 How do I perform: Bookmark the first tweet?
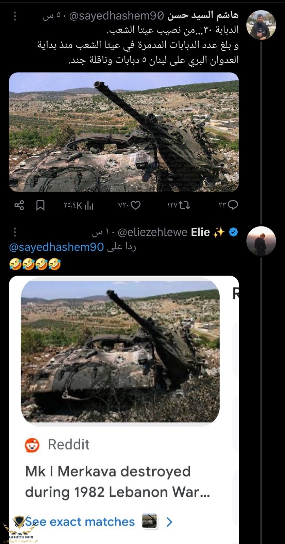click(x=40, y=205)
